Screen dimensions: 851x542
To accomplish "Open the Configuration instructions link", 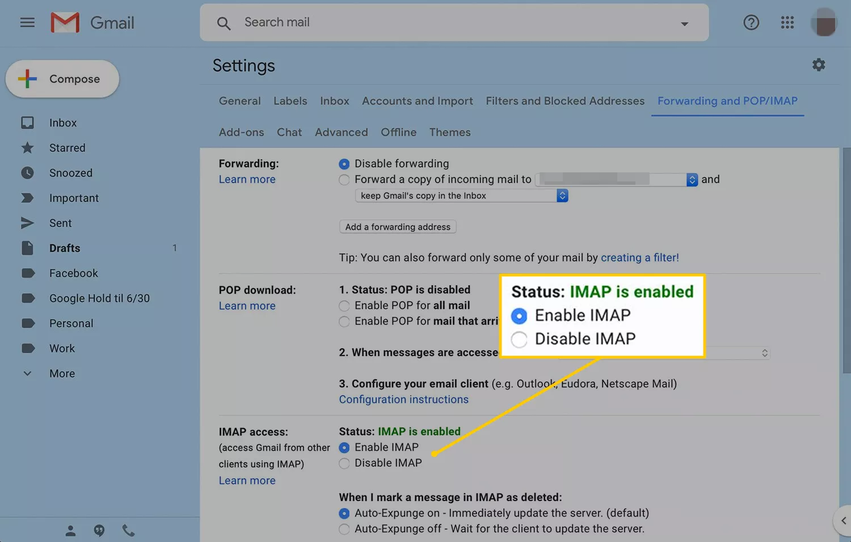I will (403, 400).
